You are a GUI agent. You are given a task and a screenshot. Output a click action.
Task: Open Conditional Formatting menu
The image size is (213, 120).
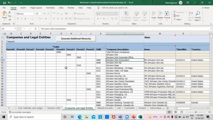click(x=126, y=16)
